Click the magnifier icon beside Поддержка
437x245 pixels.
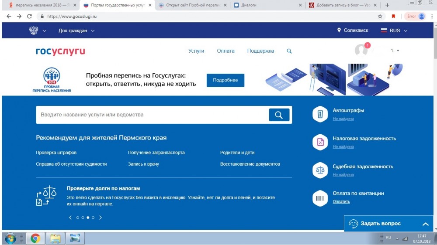(289, 51)
